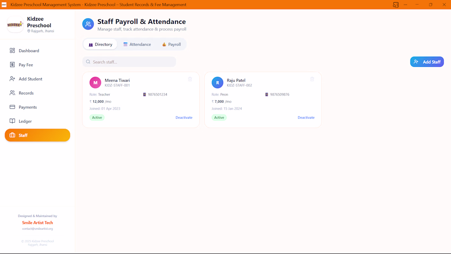Deactivate Meena Tiwari

[184, 117]
